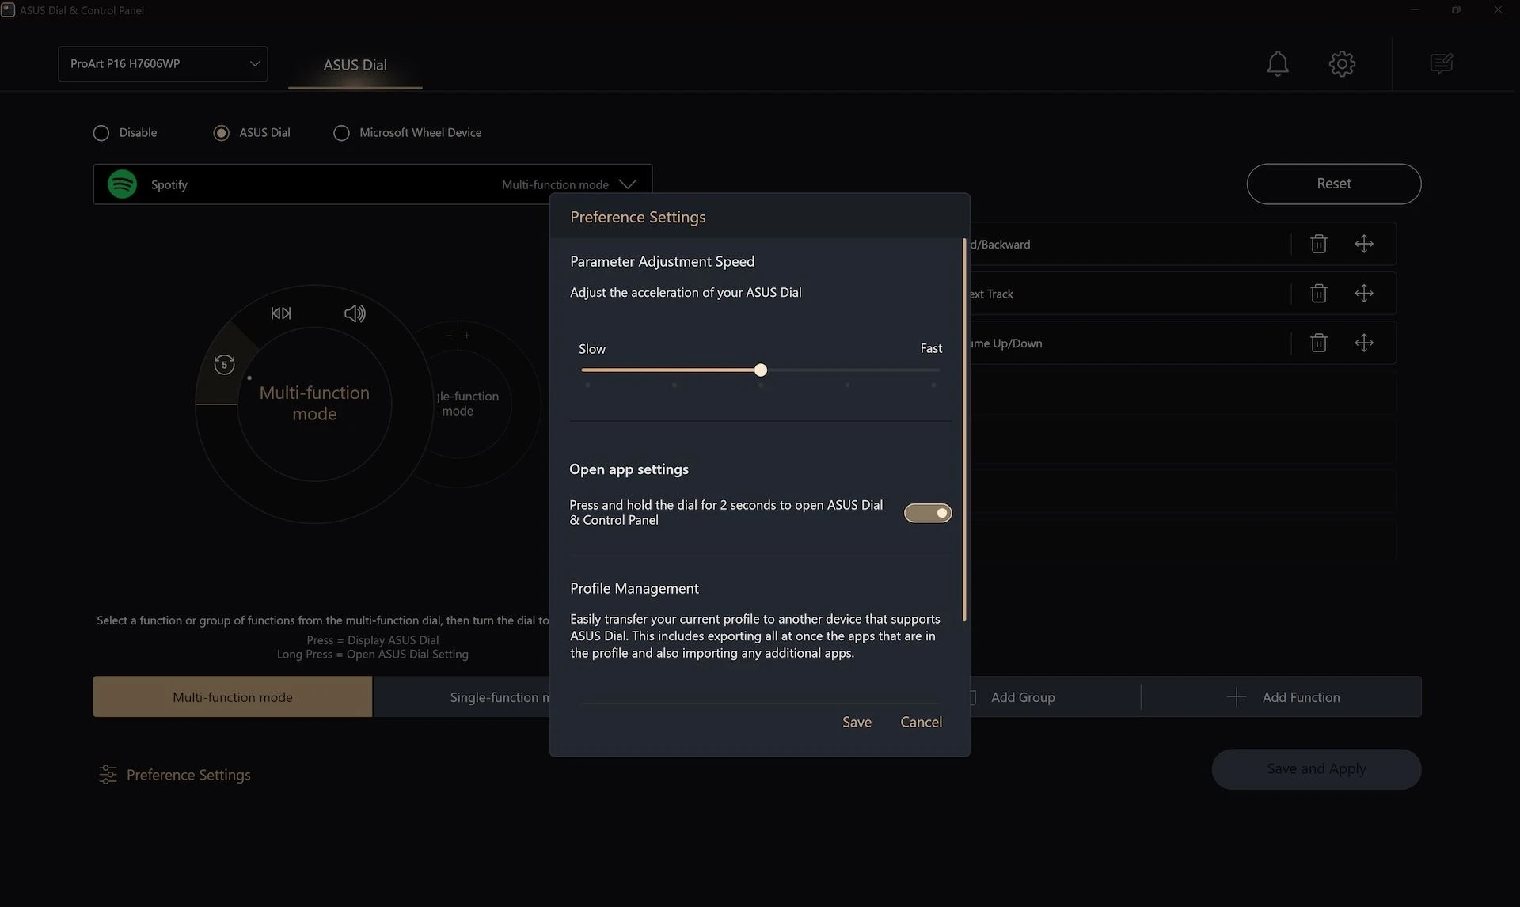Click the Reset button
Screen dimensions: 1520x907
click(x=1334, y=184)
